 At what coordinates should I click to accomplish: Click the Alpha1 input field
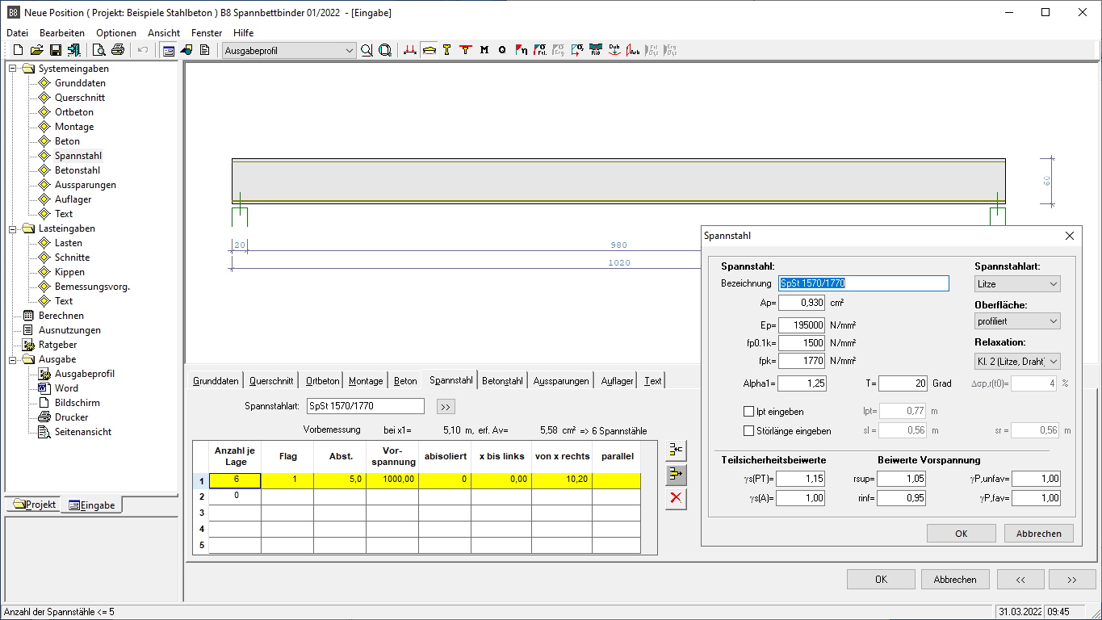click(x=802, y=383)
